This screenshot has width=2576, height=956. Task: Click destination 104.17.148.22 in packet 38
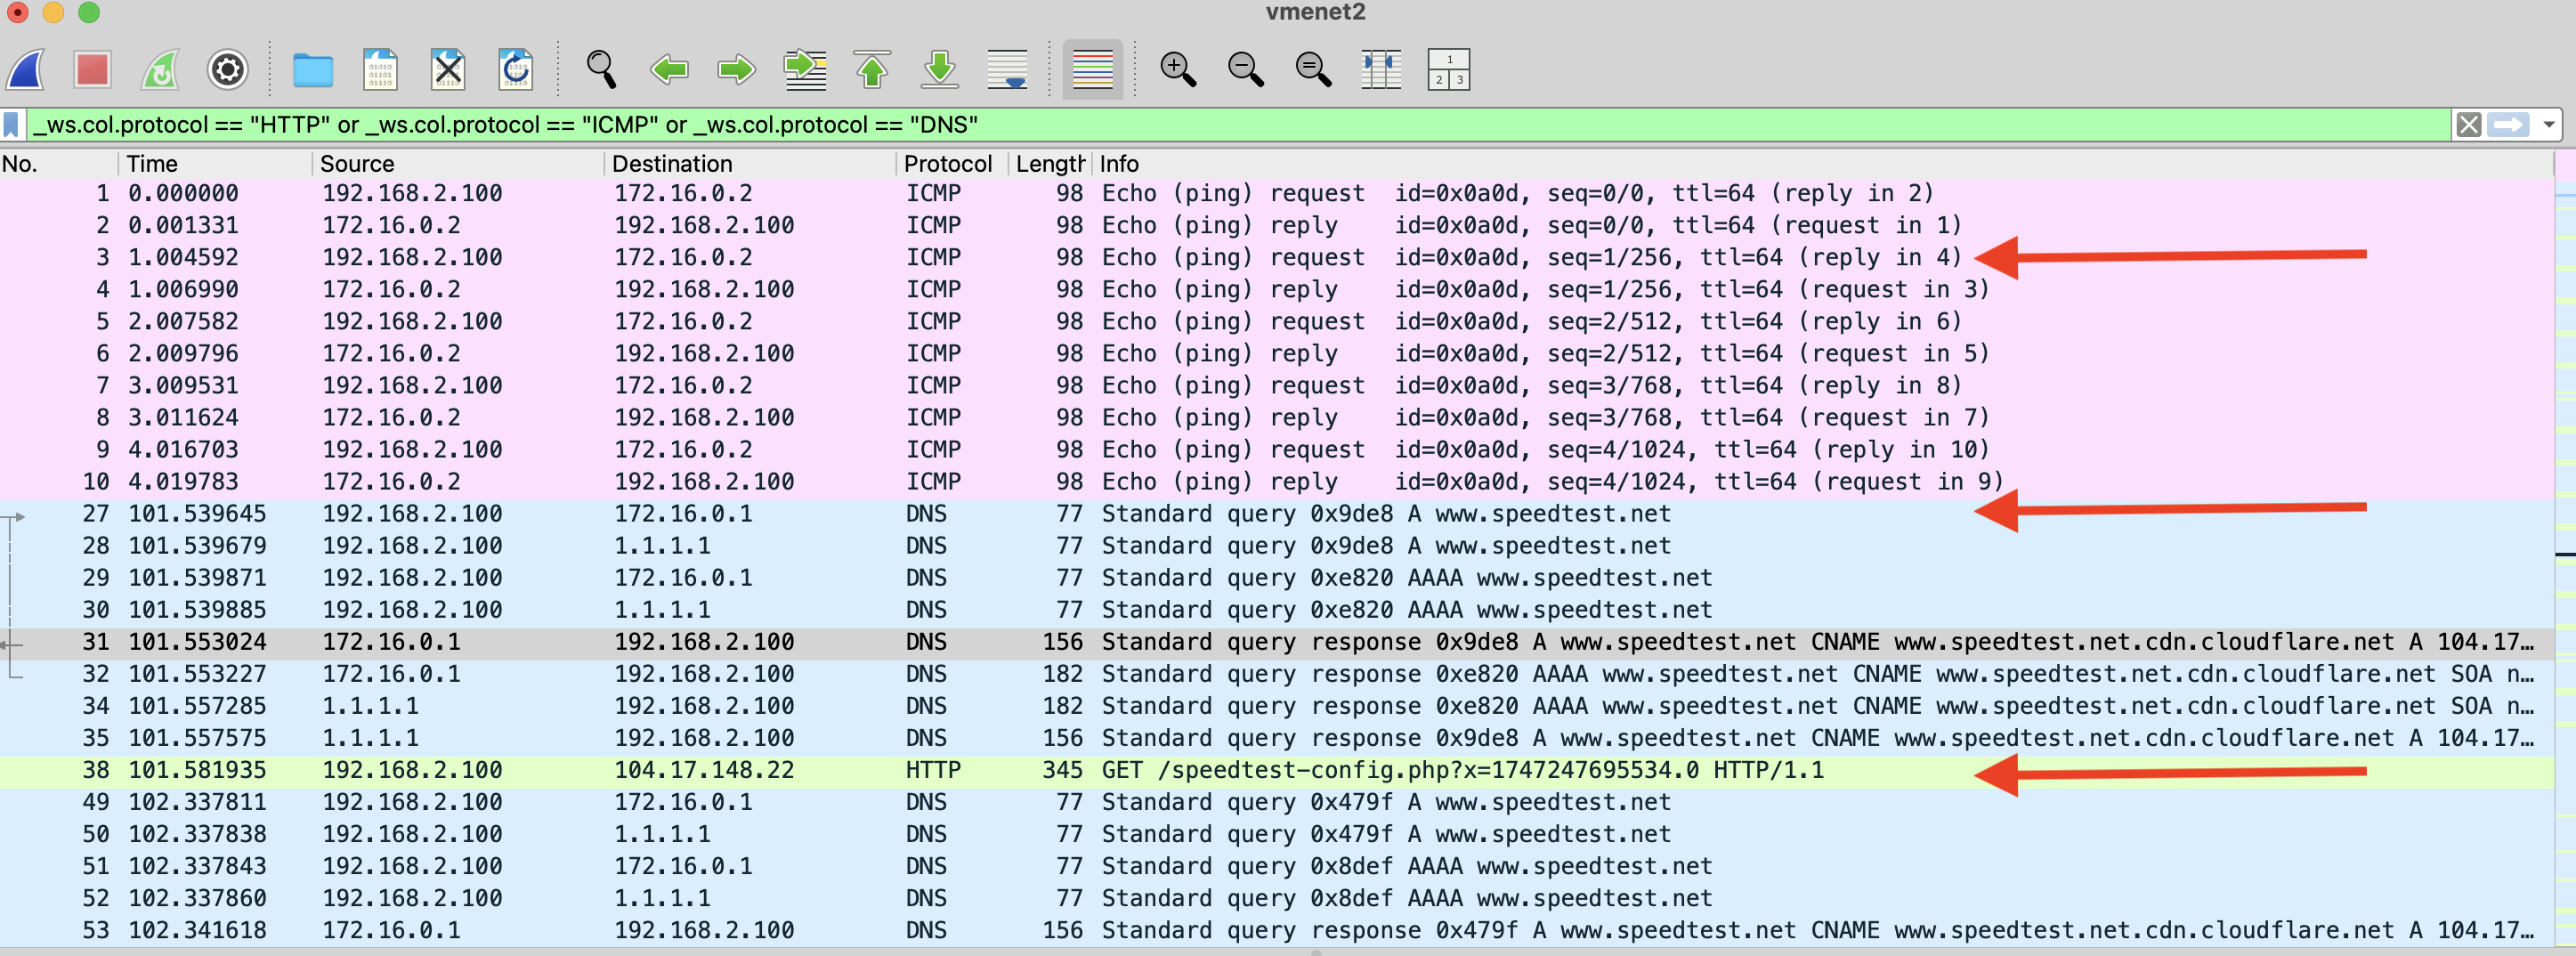[704, 770]
